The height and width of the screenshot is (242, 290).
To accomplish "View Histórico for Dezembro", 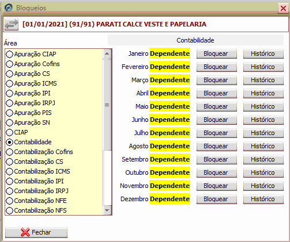I will click(263, 199).
